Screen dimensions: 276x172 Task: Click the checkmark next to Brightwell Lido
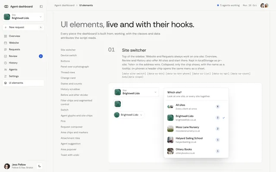223,118
